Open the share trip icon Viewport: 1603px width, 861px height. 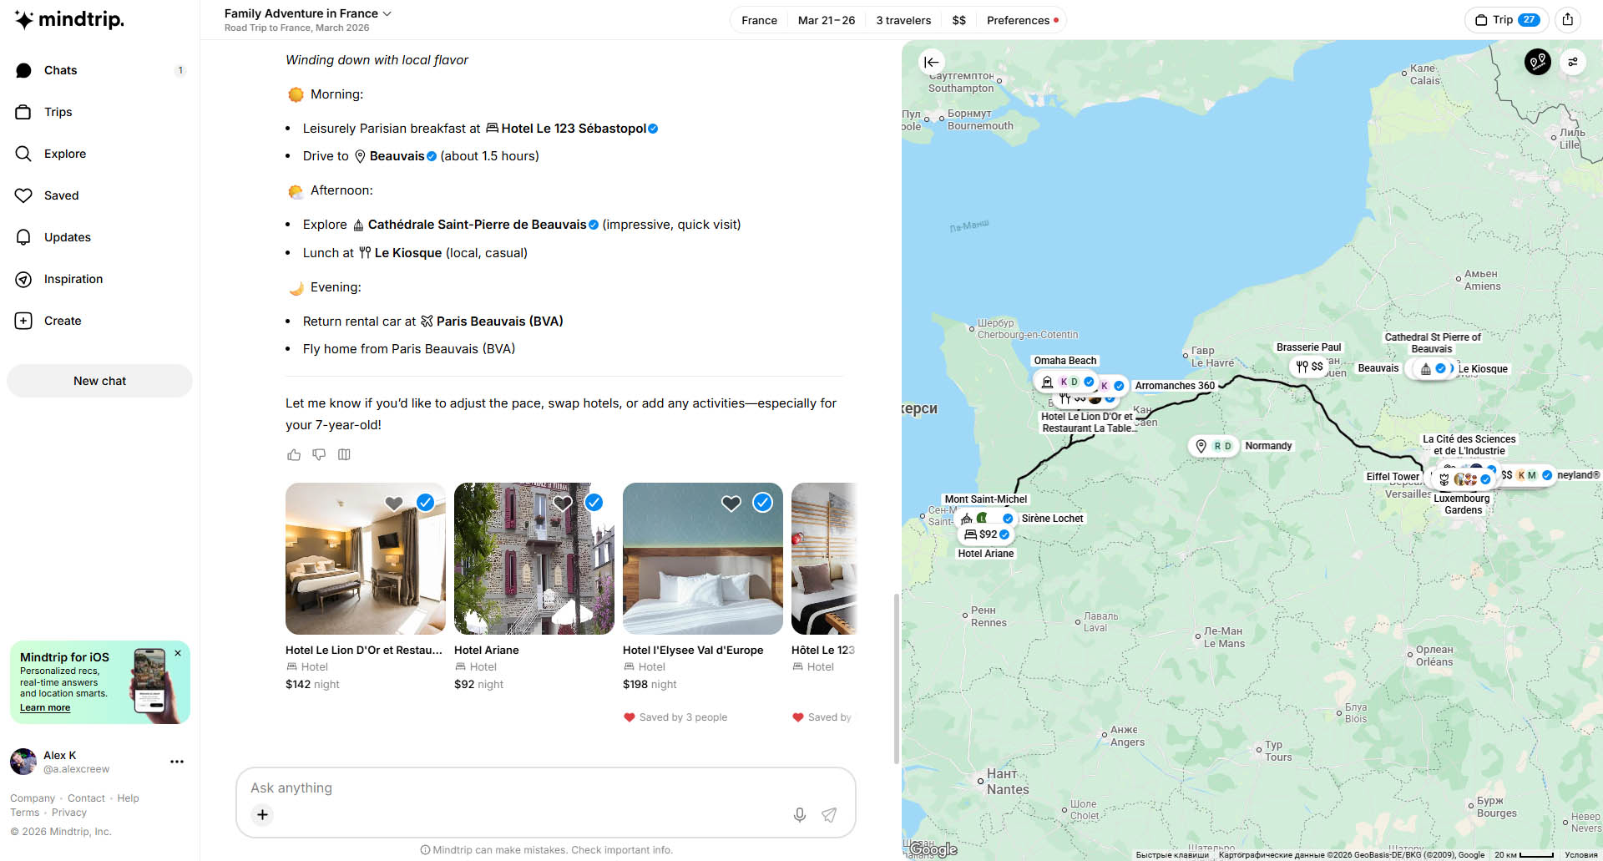click(x=1568, y=20)
